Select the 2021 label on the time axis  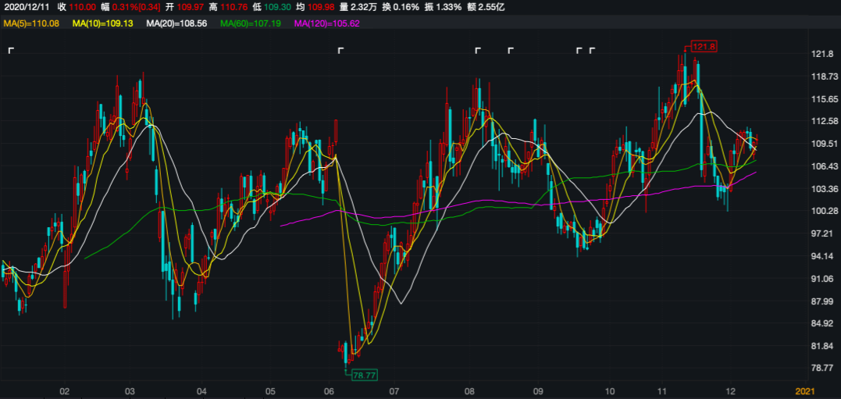805,390
